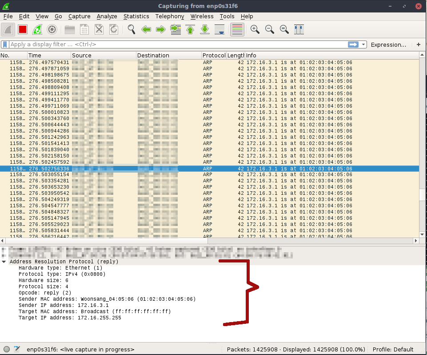Open the Edit menu
Viewport: 427px width, 355px height.
coord(24,16)
